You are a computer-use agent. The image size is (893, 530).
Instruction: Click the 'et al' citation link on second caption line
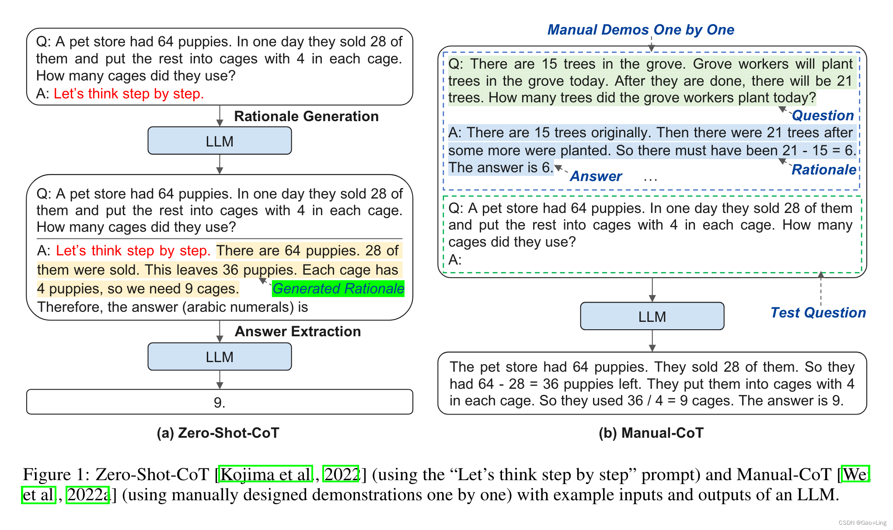coord(38,495)
